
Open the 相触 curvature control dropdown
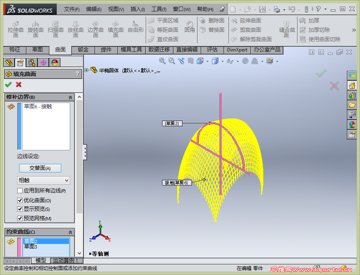44,180
